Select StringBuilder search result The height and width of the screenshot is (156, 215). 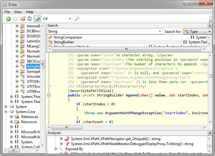[64, 42]
